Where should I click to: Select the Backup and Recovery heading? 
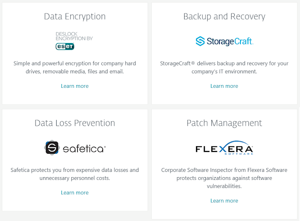pyautogui.click(x=224, y=17)
